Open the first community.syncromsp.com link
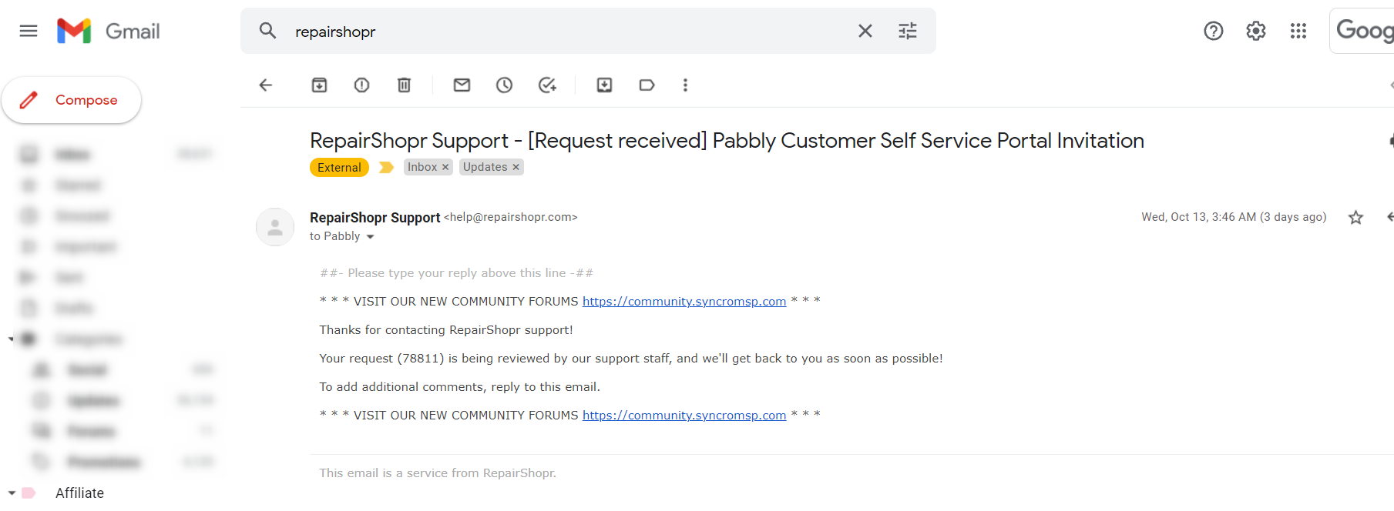The width and height of the screenshot is (1394, 511). coord(684,302)
